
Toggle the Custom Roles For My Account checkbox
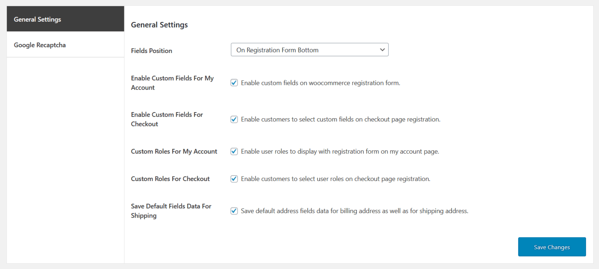[x=234, y=151]
